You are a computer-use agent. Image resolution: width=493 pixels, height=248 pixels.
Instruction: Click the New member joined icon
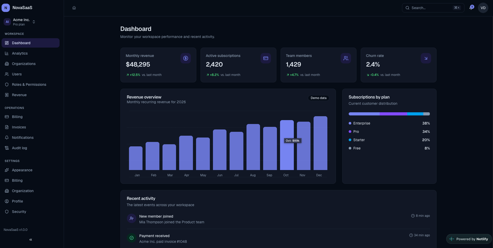pos(132,218)
